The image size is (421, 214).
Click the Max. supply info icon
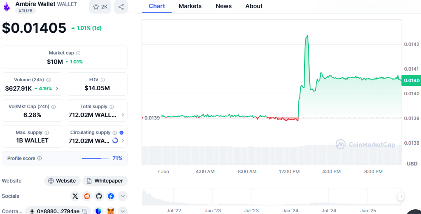[47, 133]
